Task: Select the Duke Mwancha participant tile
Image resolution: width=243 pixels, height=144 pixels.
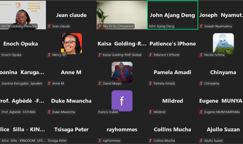Action: click(71, 101)
